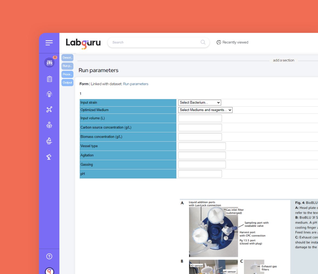
Task: Click the search magnifier icon
Action: tap(203, 42)
